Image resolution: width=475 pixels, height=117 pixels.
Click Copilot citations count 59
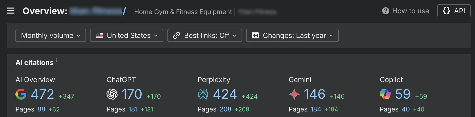coord(403,94)
